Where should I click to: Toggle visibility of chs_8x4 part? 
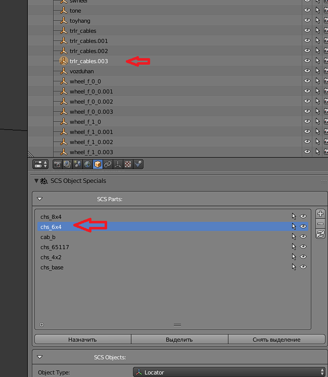coord(303,216)
